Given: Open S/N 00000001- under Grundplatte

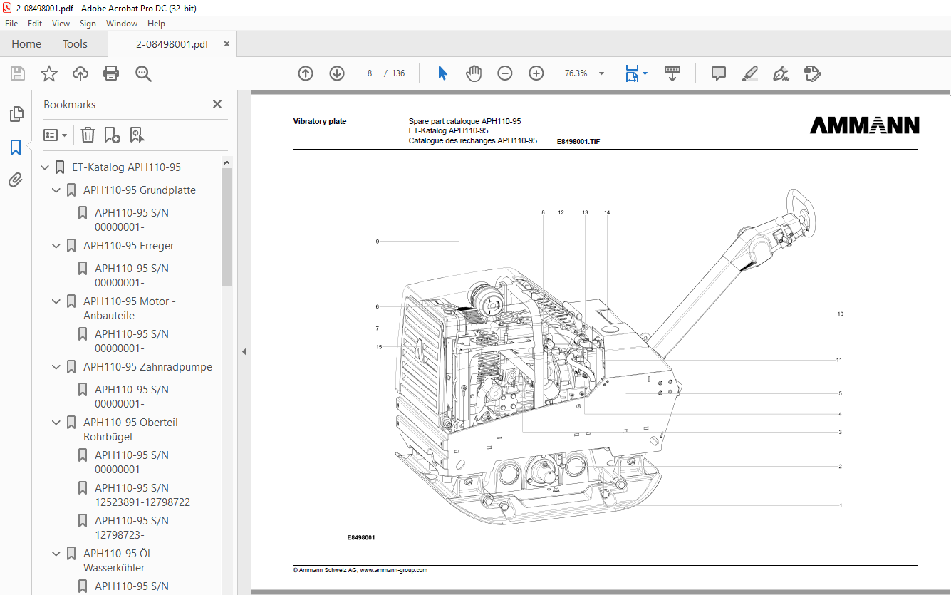Looking at the screenshot, I should tap(132, 220).
